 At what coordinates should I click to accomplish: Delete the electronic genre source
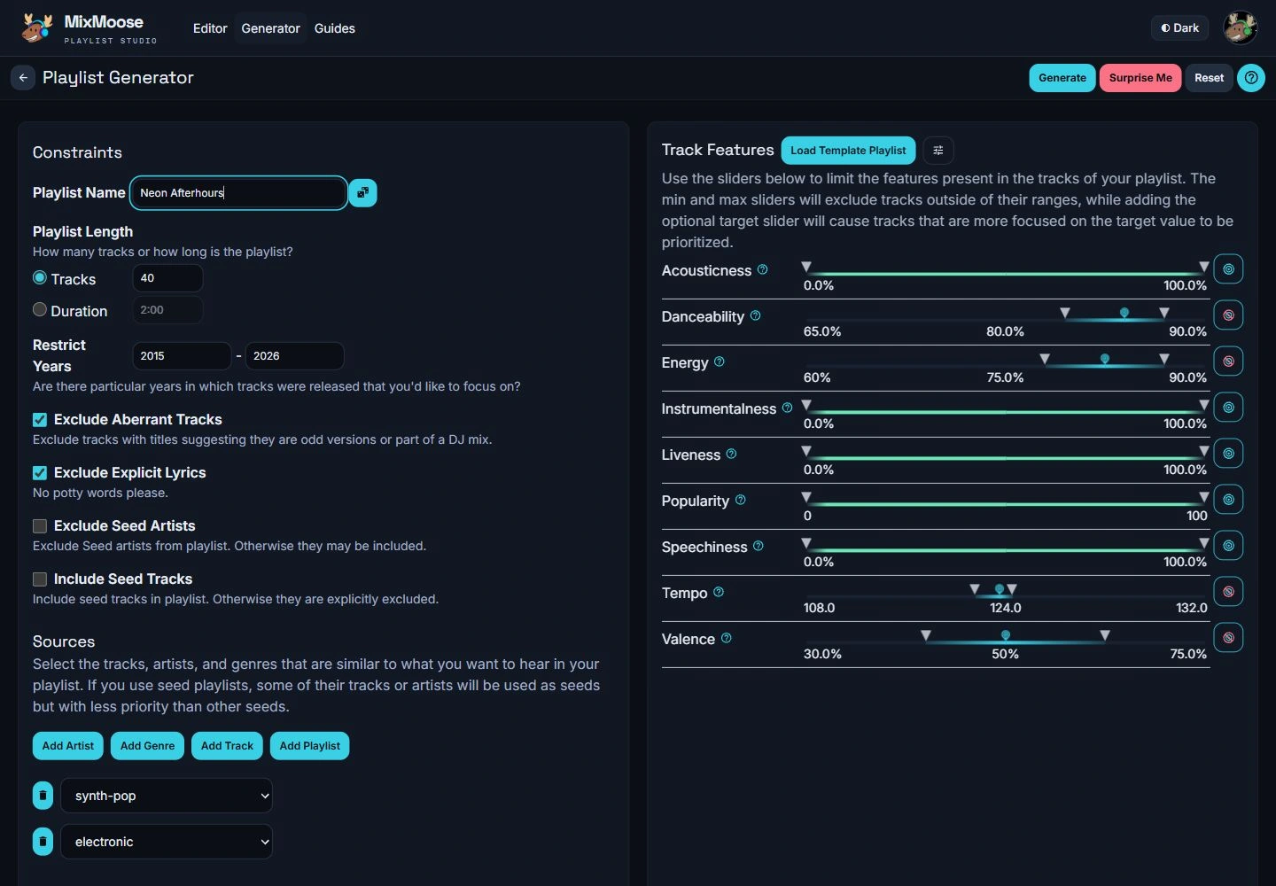click(x=43, y=842)
